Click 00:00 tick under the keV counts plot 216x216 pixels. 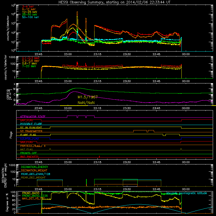pyautogui.click(x=186, y=54)
